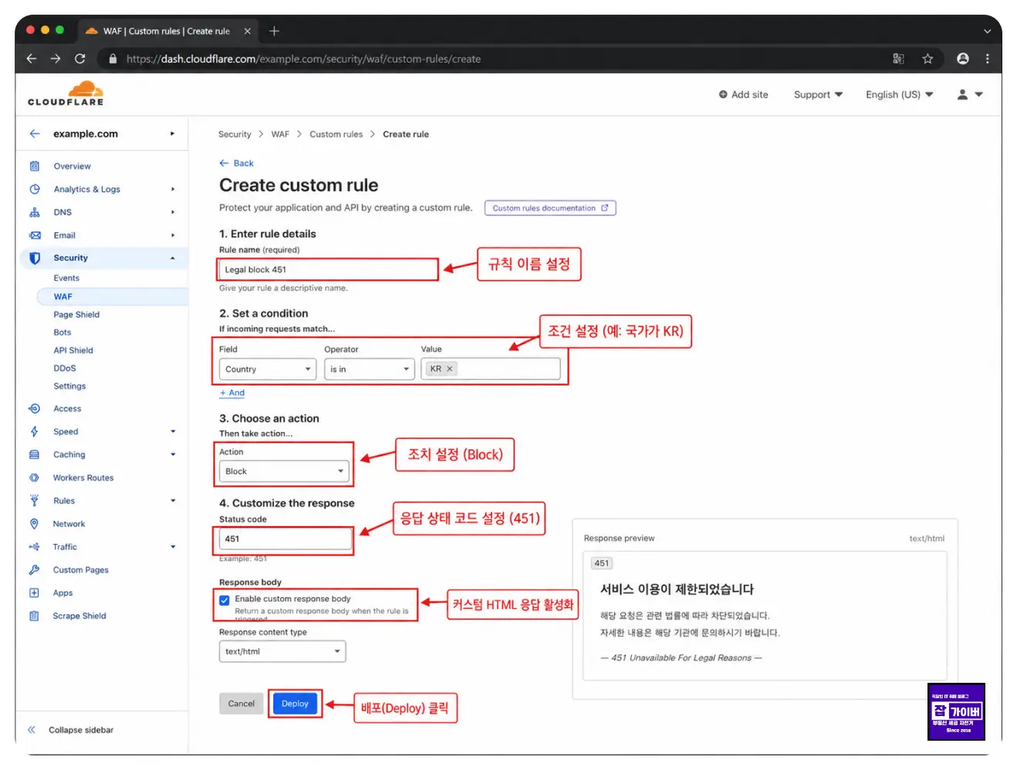Open the Operator dropdown showing is in

[x=370, y=370]
